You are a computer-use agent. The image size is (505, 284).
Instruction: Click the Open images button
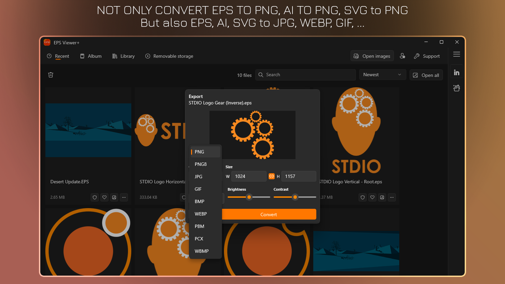[372, 56]
